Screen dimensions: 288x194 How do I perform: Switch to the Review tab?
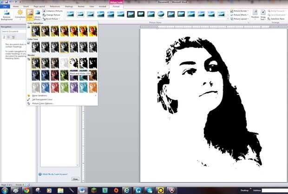pyautogui.click(x=81, y=6)
